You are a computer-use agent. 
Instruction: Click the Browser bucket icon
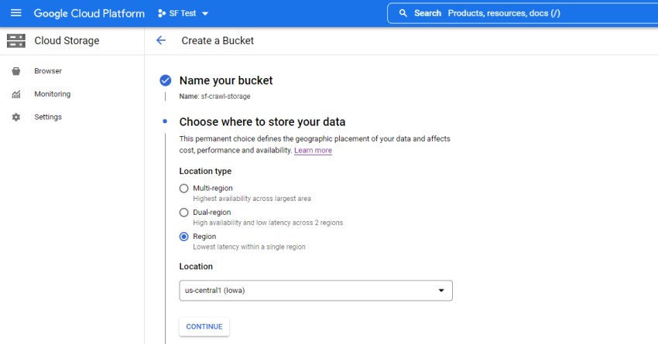tap(16, 71)
